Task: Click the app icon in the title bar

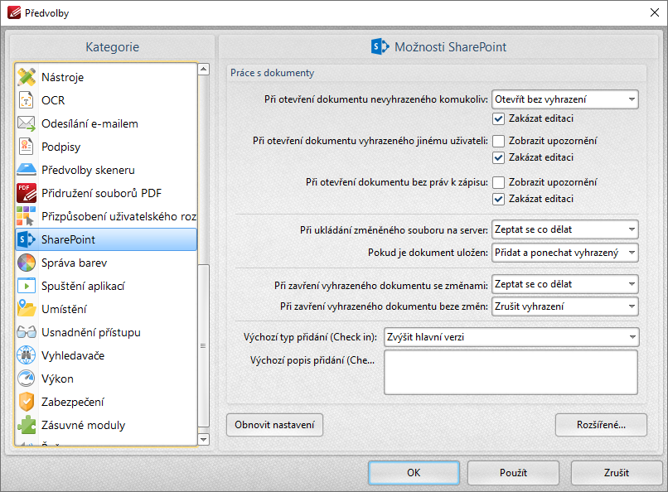Action: (14, 12)
